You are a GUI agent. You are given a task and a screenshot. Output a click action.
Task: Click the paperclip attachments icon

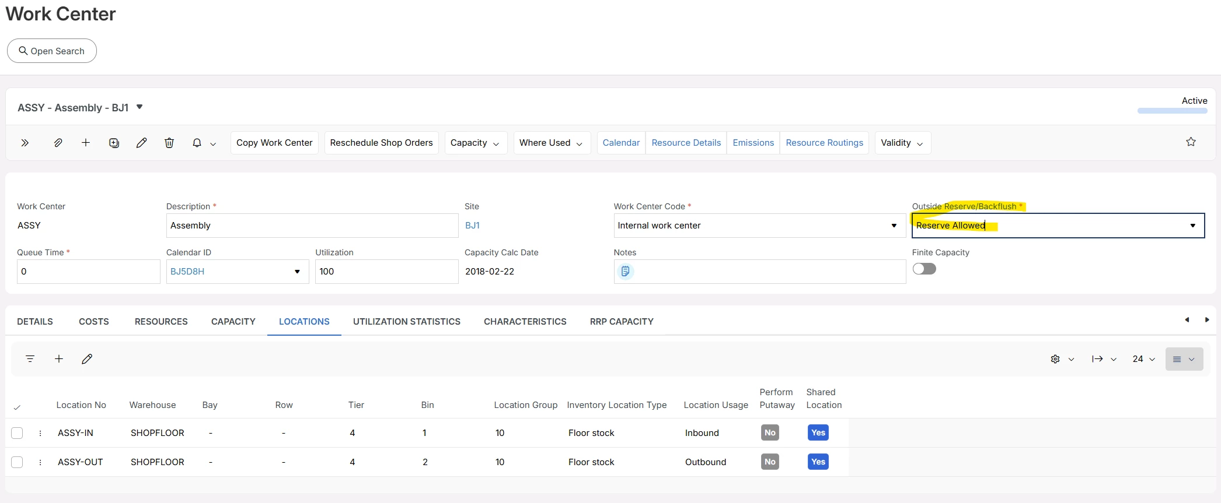click(x=58, y=143)
